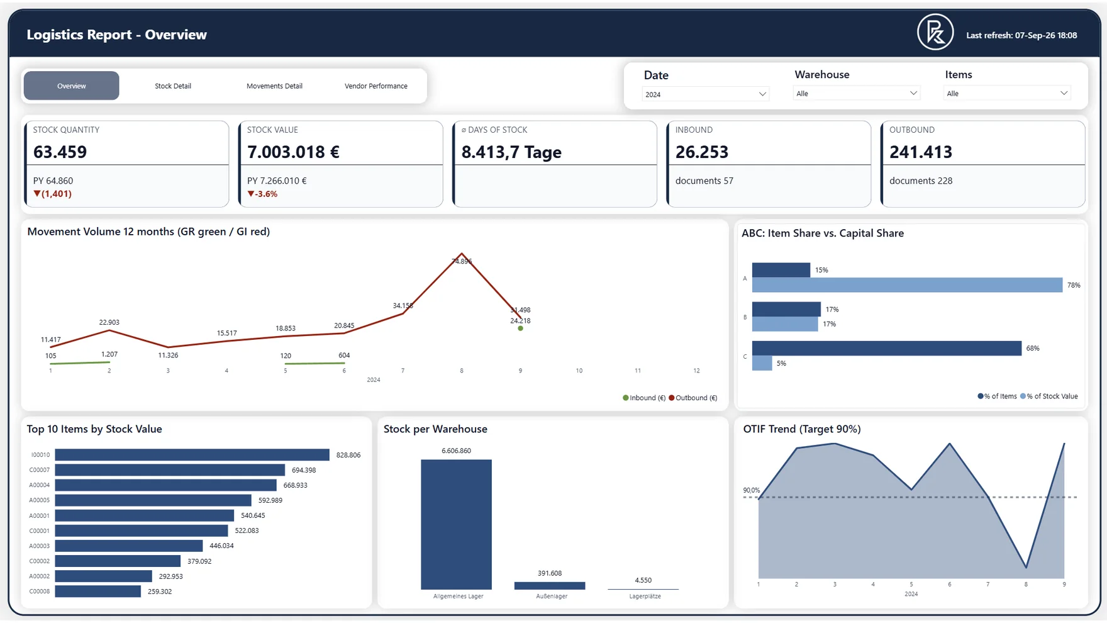
Task: Click the Date dropdown chevron arrow
Action: coord(762,94)
